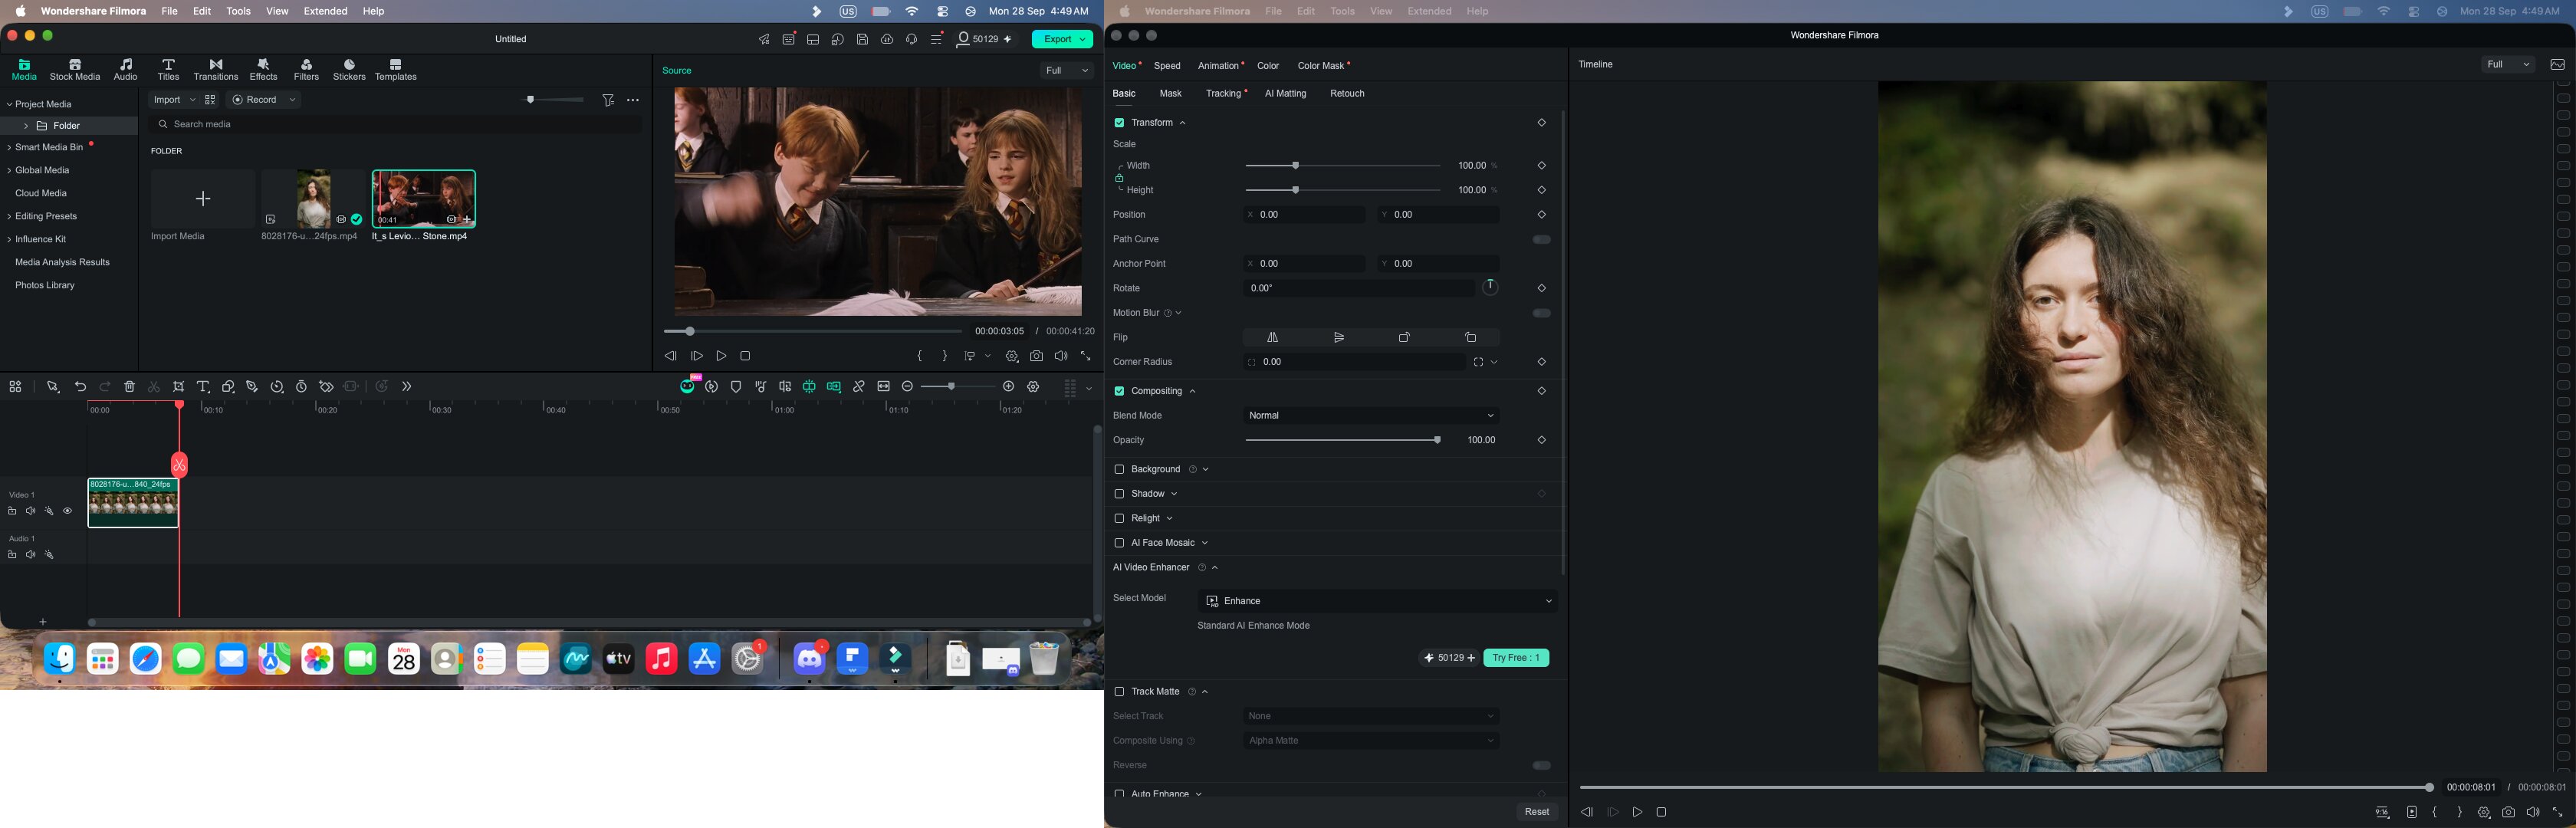This screenshot has width=2576, height=828.
Task: Toggle the Motion Blur switch
Action: coord(1541,314)
